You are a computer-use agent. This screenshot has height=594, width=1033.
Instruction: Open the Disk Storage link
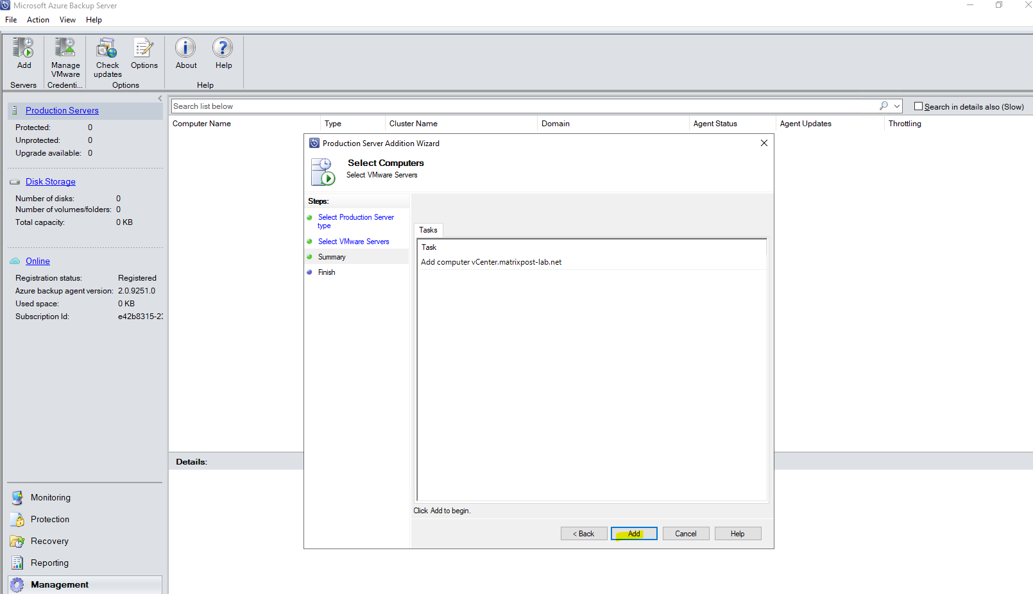[x=51, y=182]
